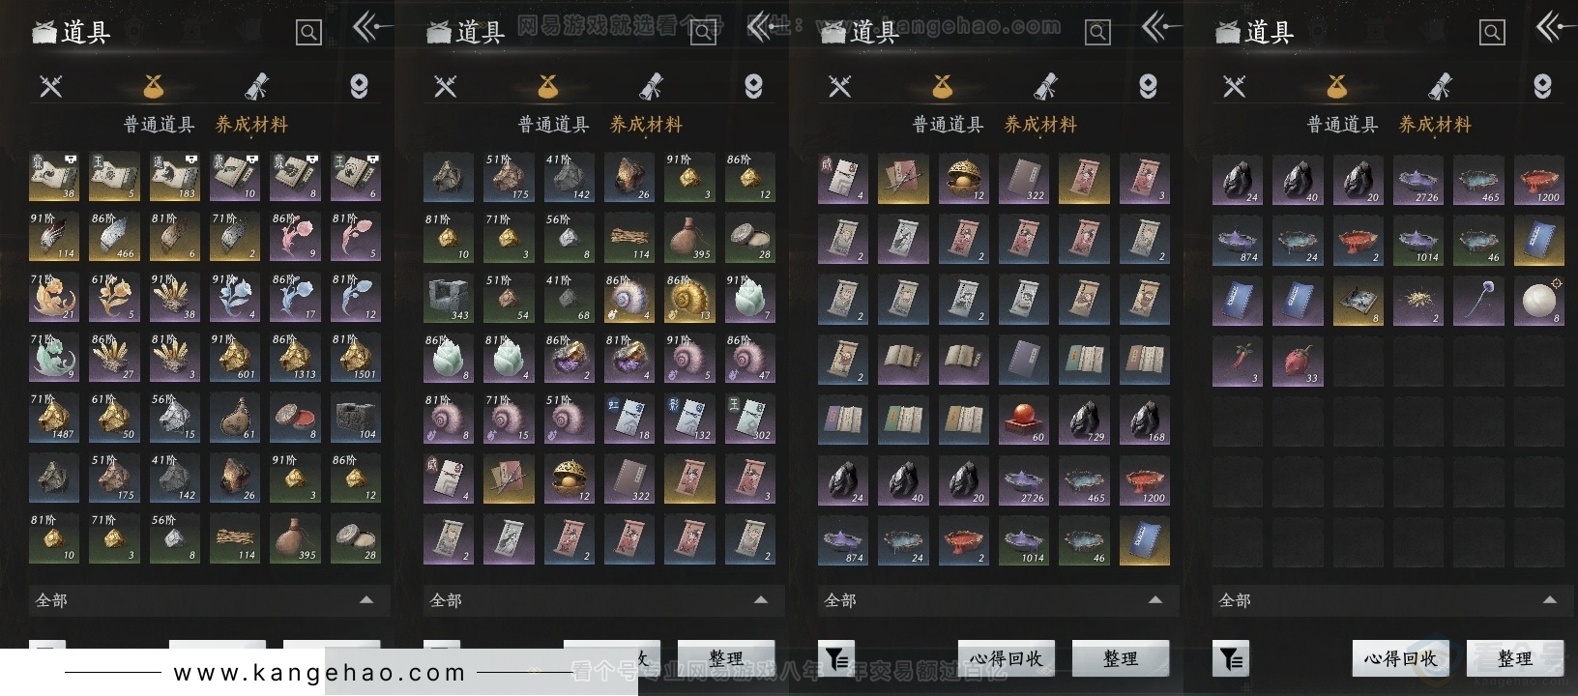Select golden clam item in third panel

pyautogui.click(x=964, y=177)
